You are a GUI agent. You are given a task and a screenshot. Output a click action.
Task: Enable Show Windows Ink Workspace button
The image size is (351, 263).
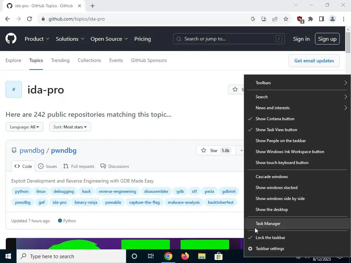[x=297, y=152]
